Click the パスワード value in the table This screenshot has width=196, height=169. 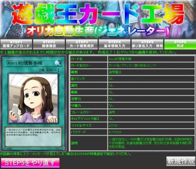[151, 132]
